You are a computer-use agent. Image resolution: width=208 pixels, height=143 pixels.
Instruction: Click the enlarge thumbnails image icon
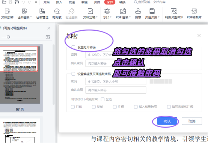pyautogui.click(x=48, y=37)
